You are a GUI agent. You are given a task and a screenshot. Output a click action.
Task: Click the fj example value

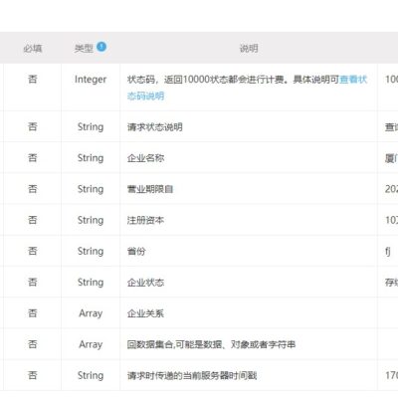point(388,252)
